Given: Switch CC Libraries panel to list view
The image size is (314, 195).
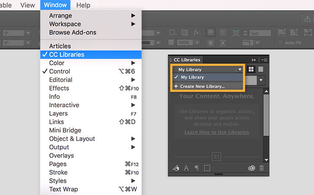Looking at the screenshot, I should 261,69.
